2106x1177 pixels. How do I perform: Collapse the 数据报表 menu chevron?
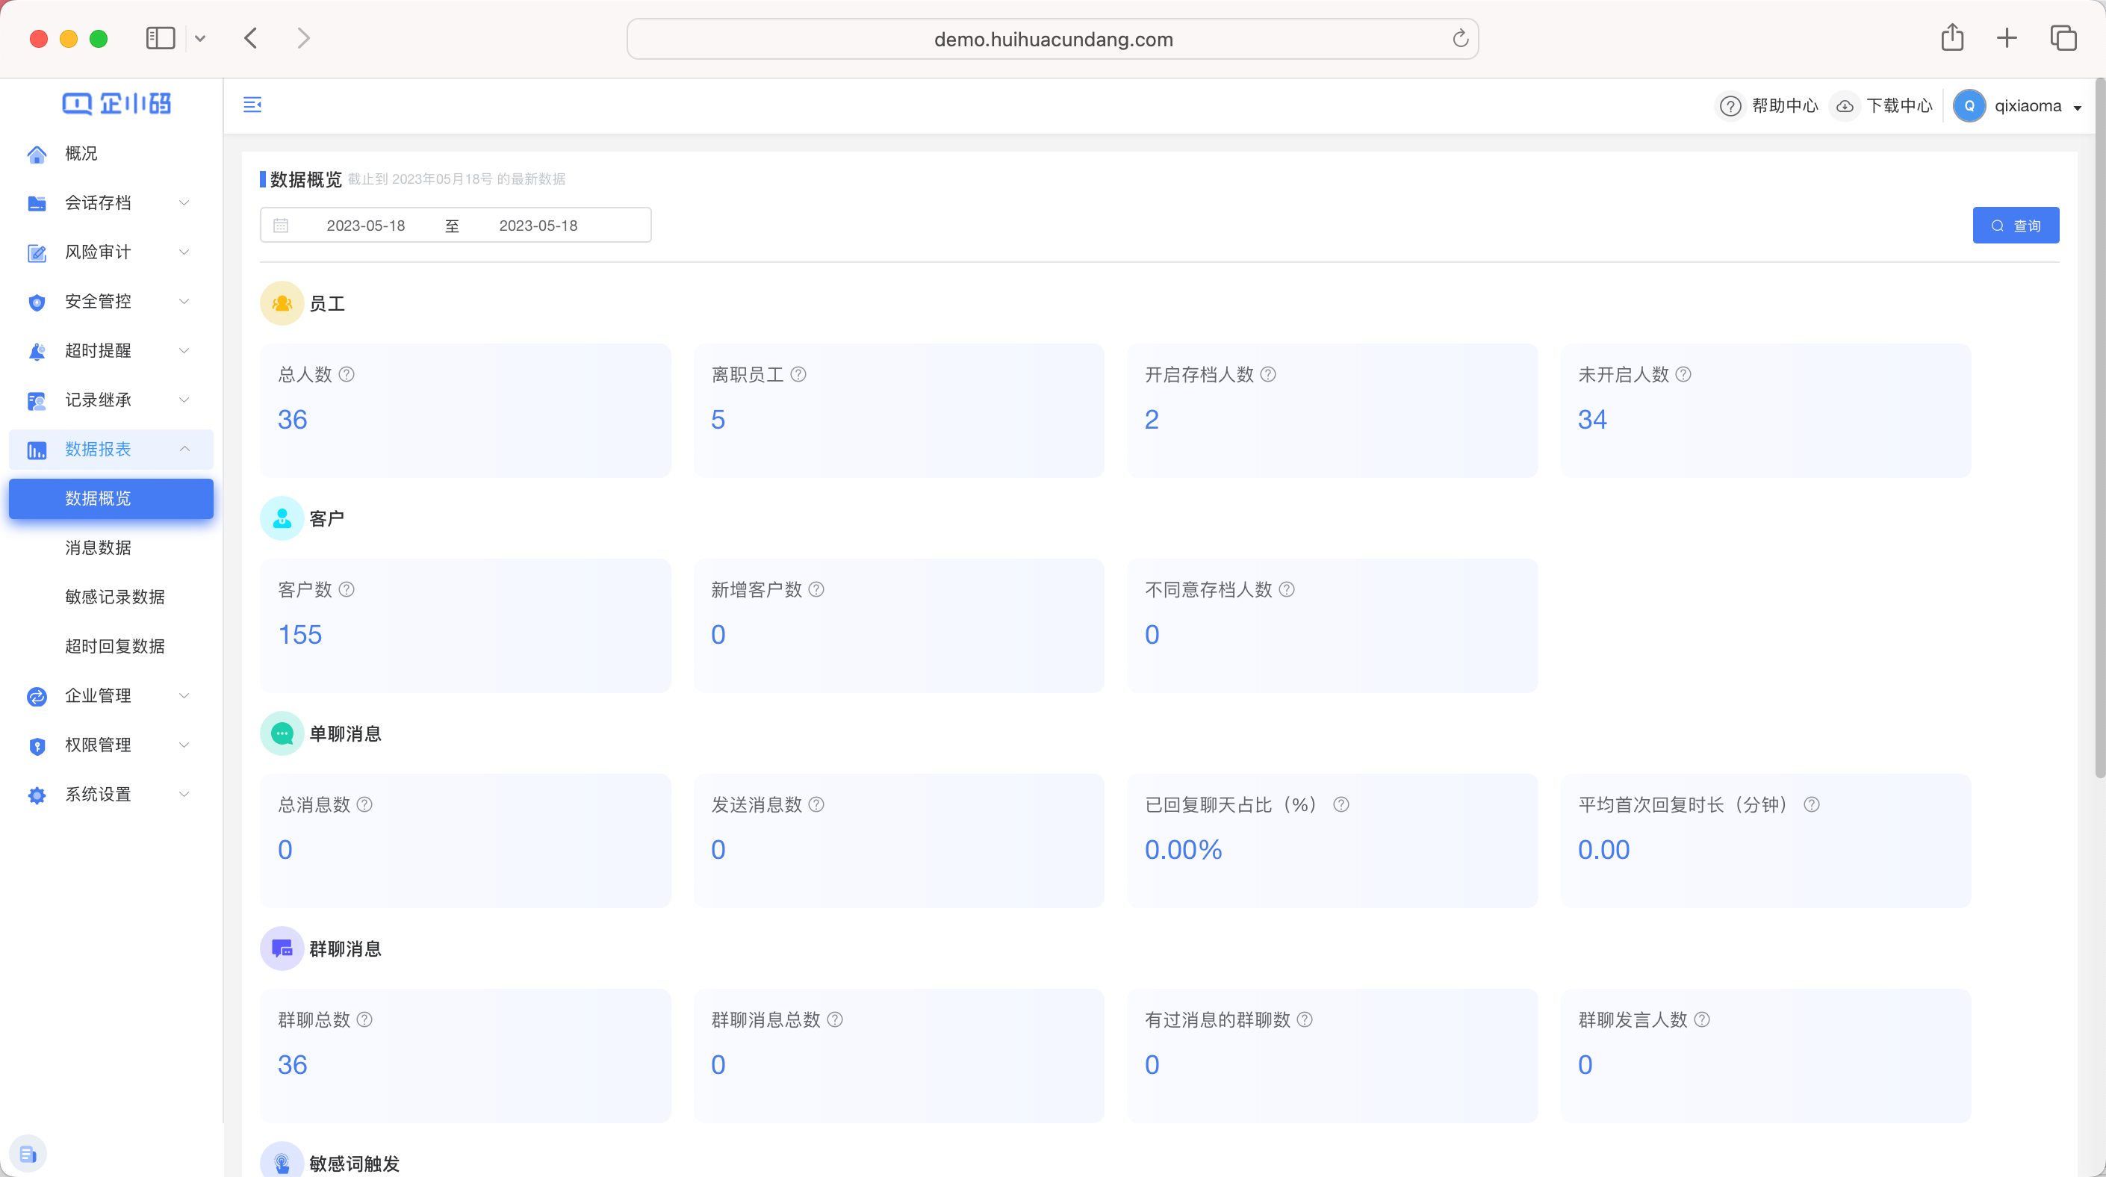(184, 449)
